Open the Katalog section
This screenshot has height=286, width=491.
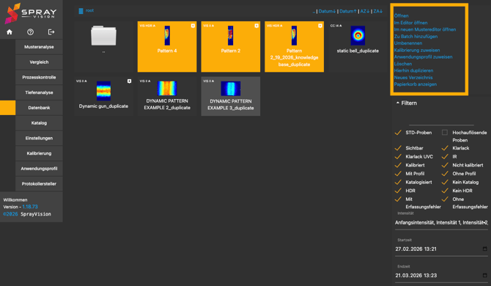(39, 122)
